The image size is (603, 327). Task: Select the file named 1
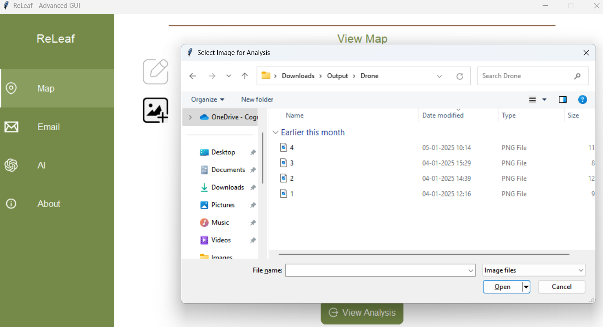[291, 194]
